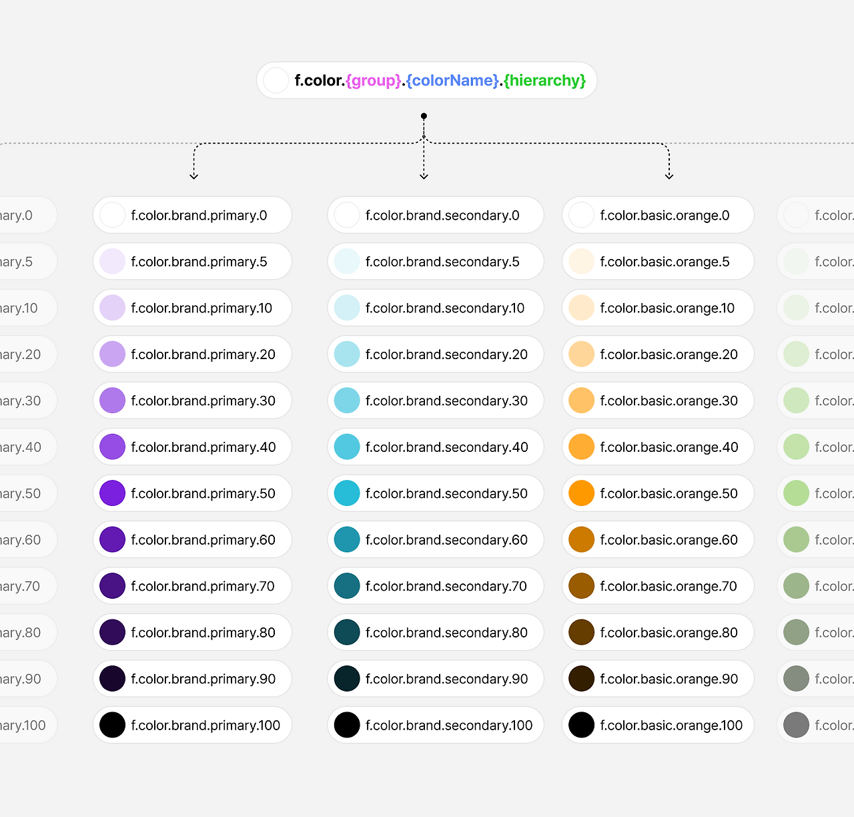
Task: Choose the brown orange.70 color circle
Action: click(581, 586)
